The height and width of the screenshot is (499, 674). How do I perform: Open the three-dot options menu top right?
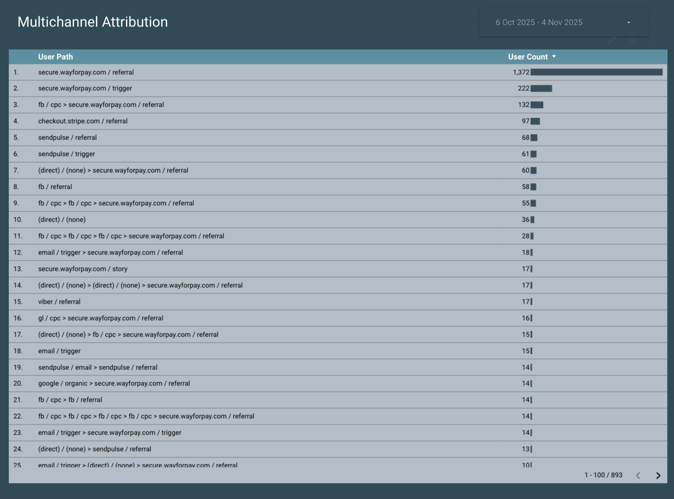click(653, 41)
